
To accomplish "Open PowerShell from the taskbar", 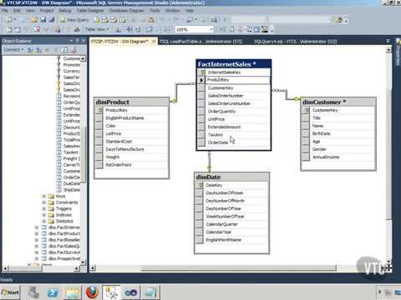I will click(53, 292).
